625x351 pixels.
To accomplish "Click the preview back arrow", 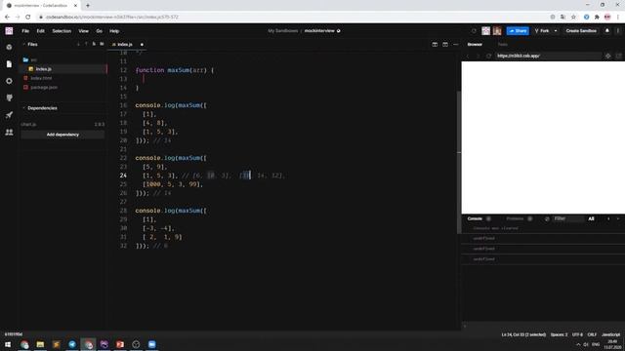I will point(468,57).
